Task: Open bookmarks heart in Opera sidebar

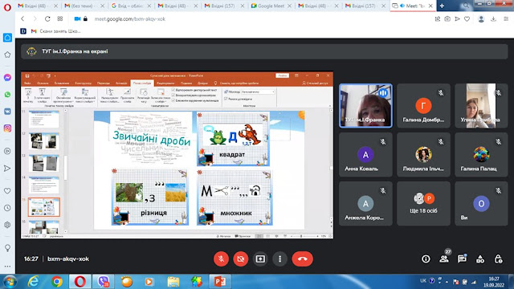Action: (7, 191)
